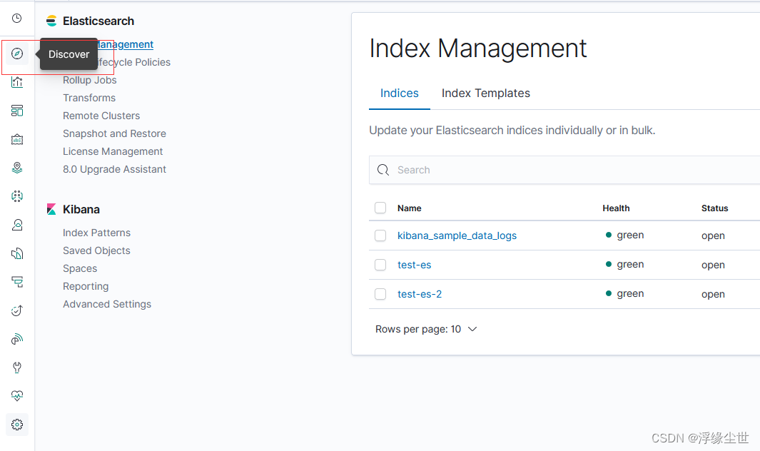Open the Dev Tools wrench icon
Image resolution: width=760 pixels, height=451 pixels.
[17, 368]
